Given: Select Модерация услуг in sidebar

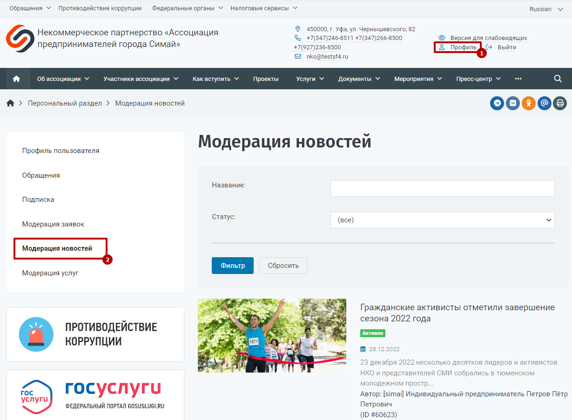Looking at the screenshot, I should [x=50, y=273].
